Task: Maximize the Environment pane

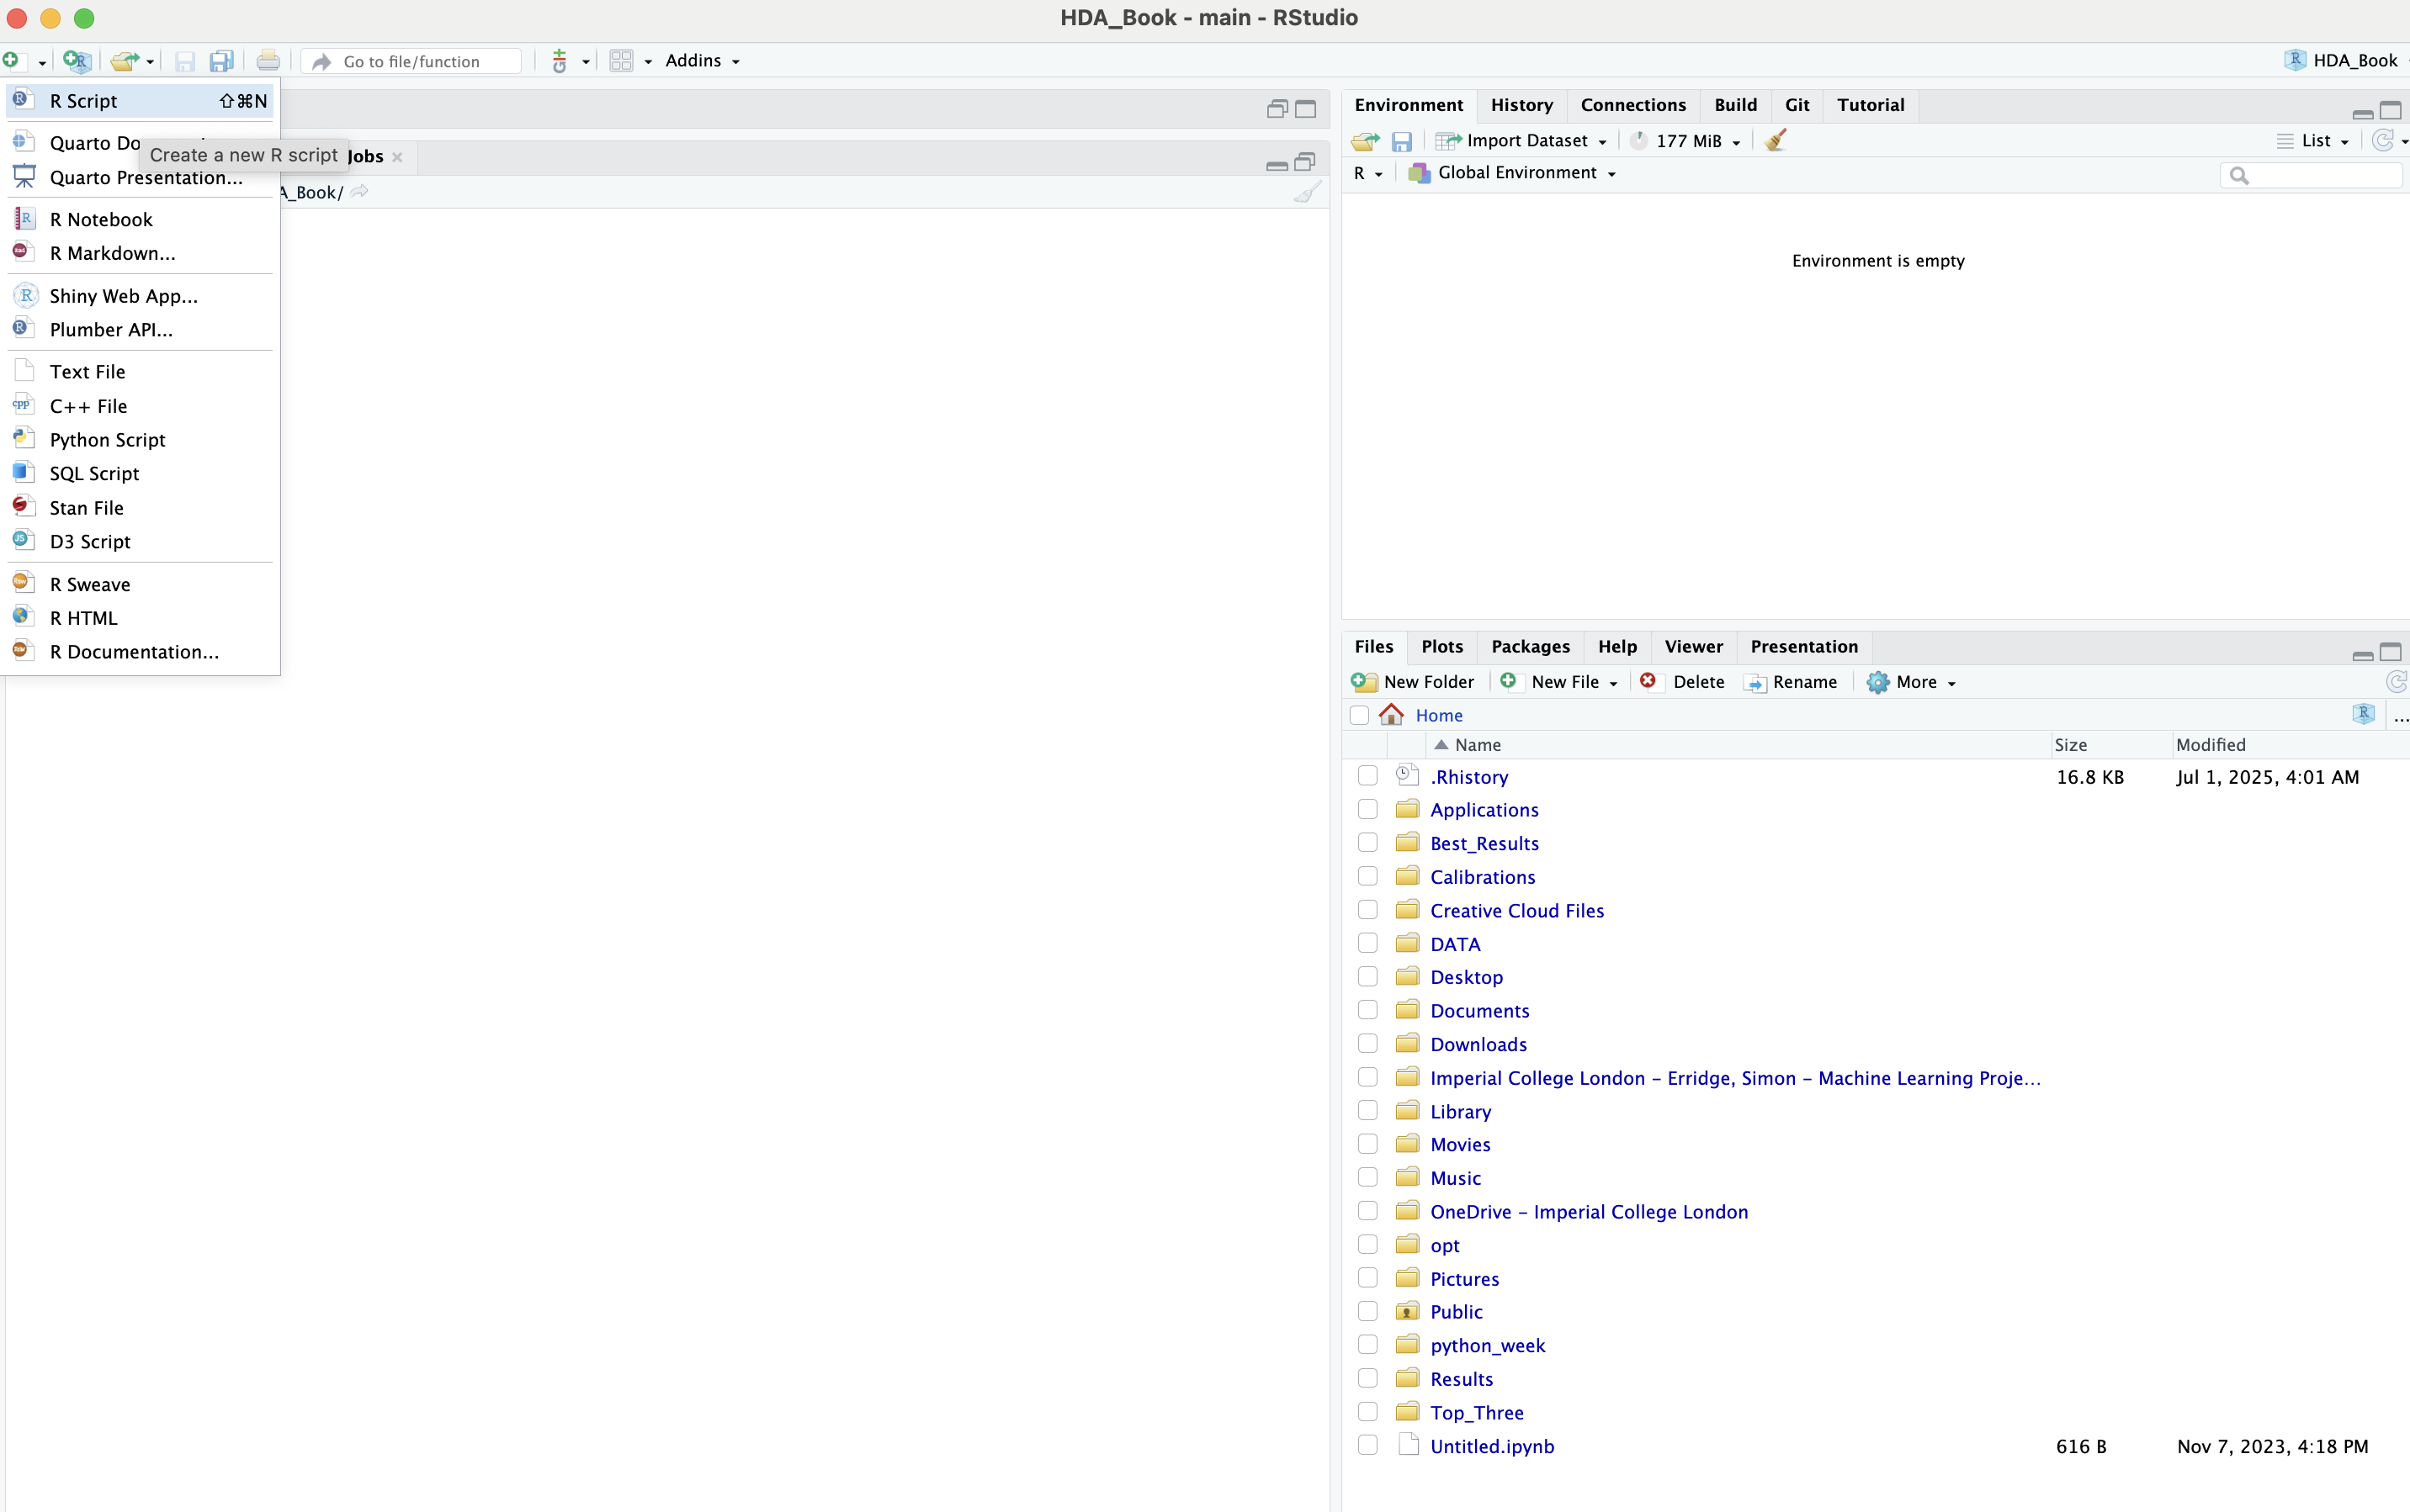Action: coord(2390,110)
